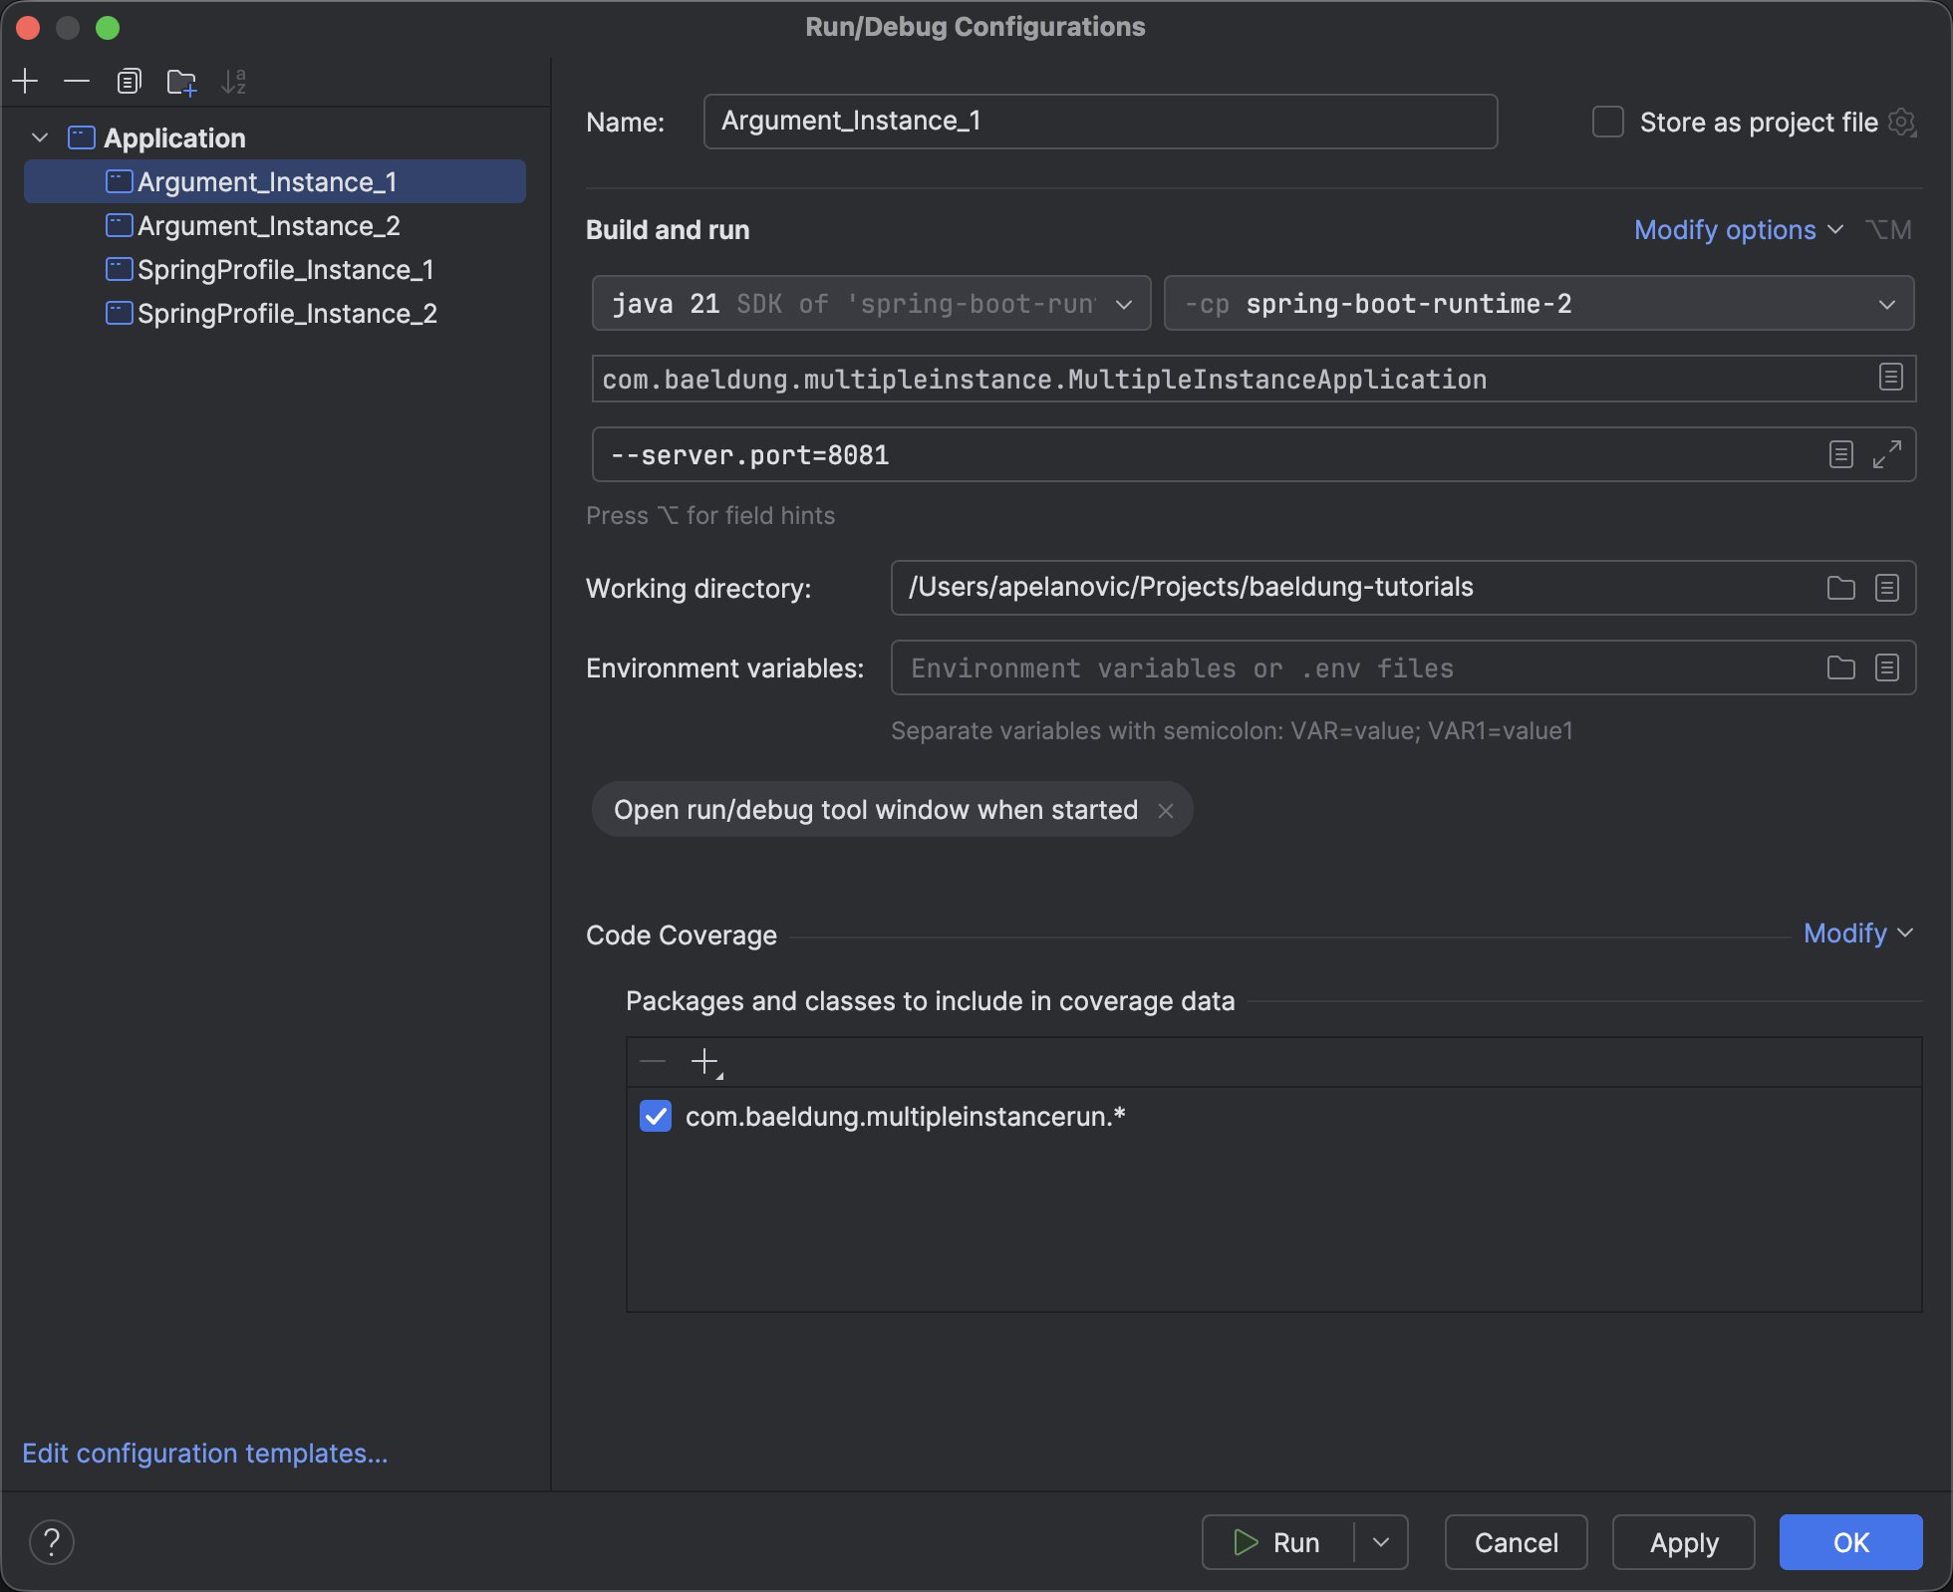The width and height of the screenshot is (1953, 1592).
Task: Collapse the Application tree node
Action: 40,137
